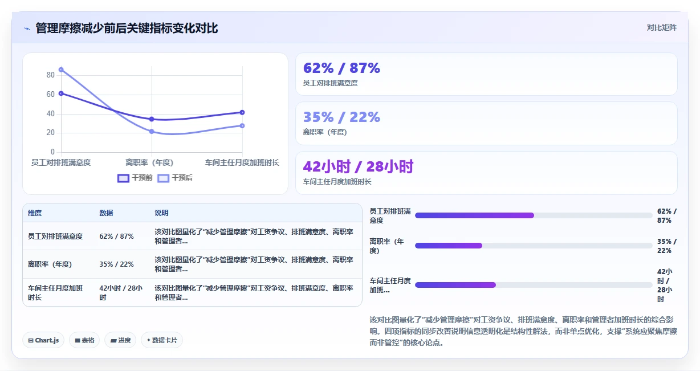Click chart x-axis label 离职率（年度）
The height and width of the screenshot is (371, 700).
(x=149, y=162)
